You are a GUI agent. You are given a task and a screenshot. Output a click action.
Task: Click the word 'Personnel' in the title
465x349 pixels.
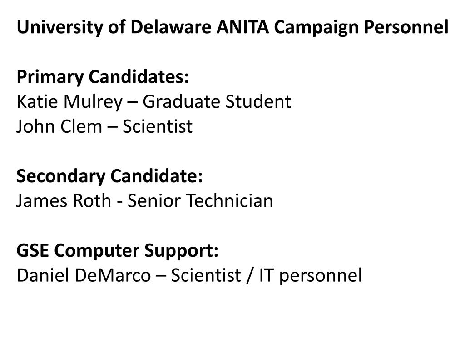click(406, 27)
